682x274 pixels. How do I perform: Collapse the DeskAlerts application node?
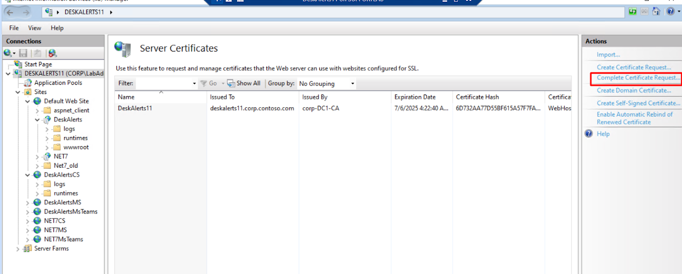click(x=38, y=120)
